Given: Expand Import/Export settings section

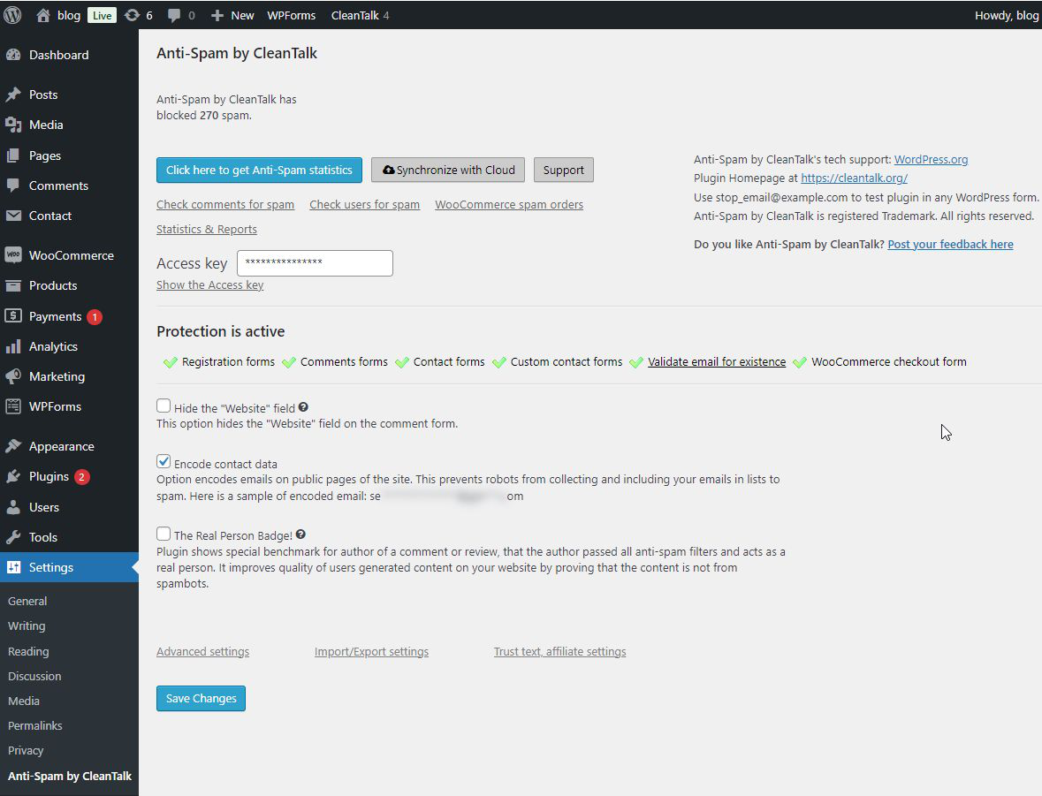Looking at the screenshot, I should [x=371, y=652].
